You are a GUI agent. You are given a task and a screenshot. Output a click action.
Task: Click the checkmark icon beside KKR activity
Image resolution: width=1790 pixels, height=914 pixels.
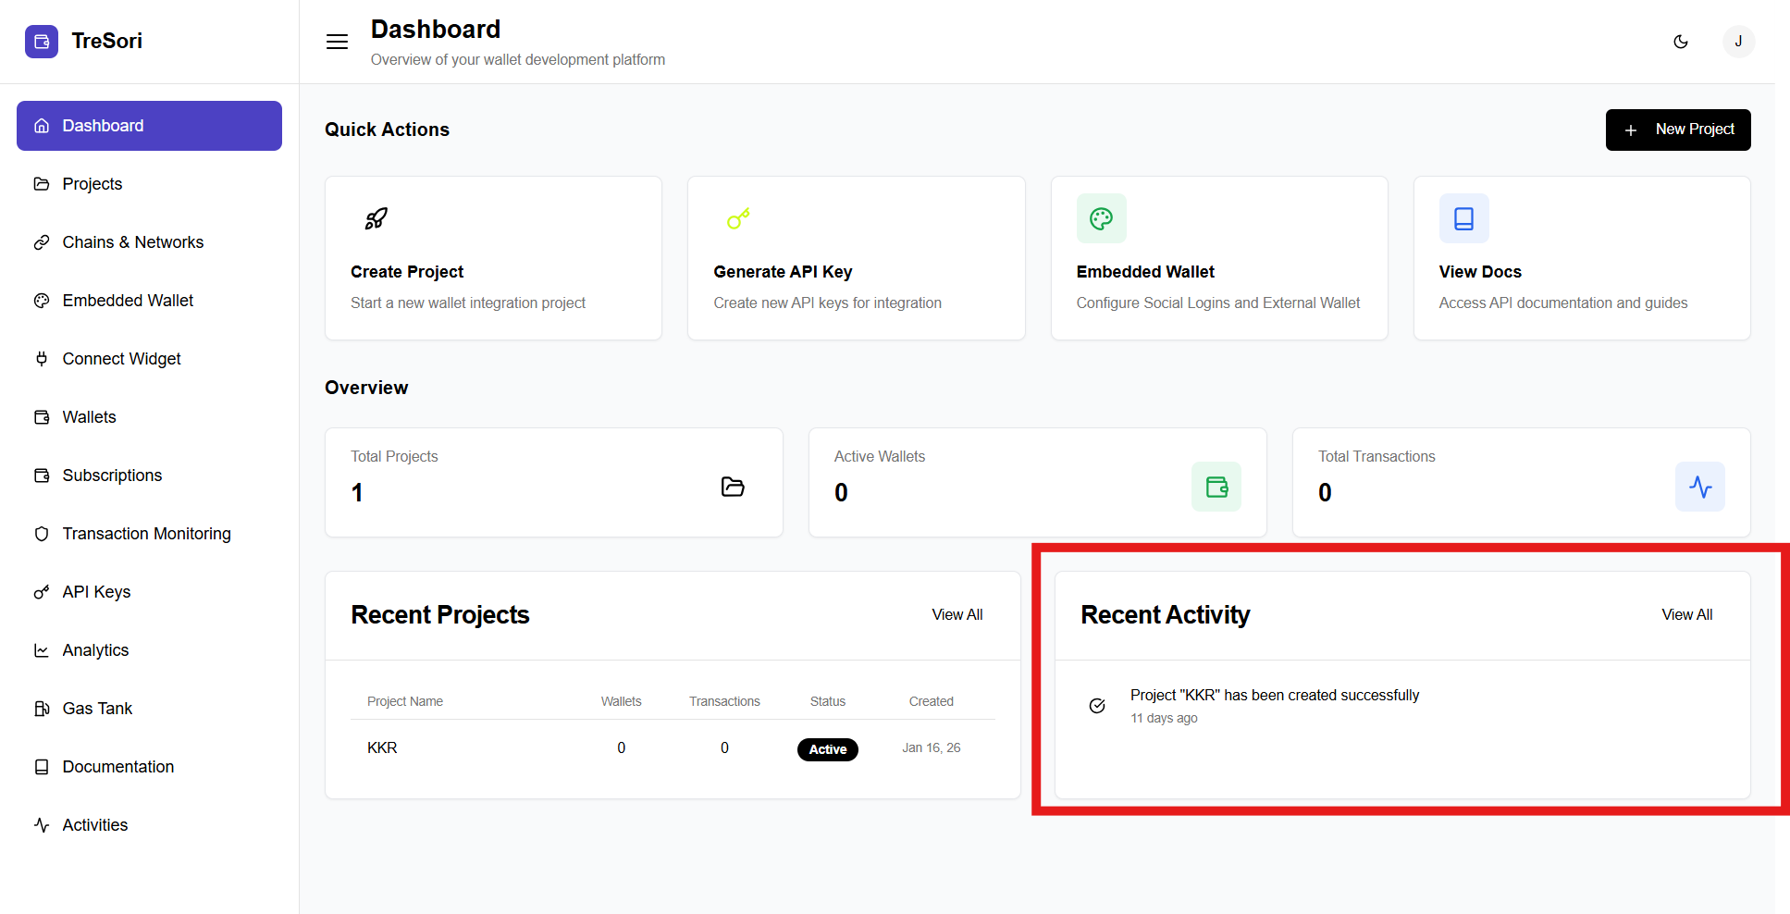[x=1097, y=706]
